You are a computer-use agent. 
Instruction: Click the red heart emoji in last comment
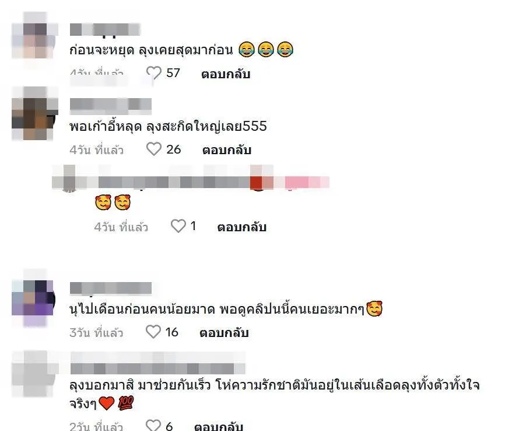pyautogui.click(x=107, y=403)
